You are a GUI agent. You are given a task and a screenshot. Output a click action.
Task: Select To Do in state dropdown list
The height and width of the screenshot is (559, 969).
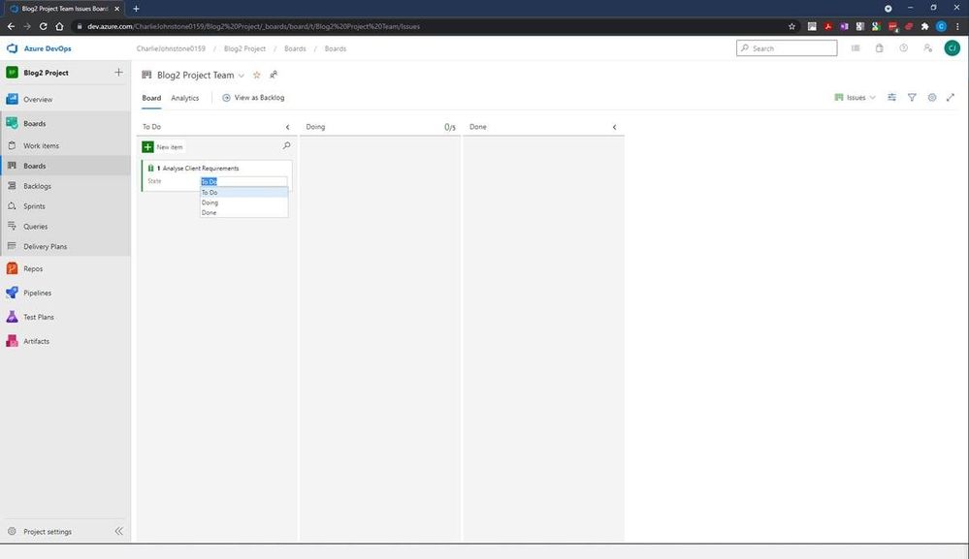(243, 193)
